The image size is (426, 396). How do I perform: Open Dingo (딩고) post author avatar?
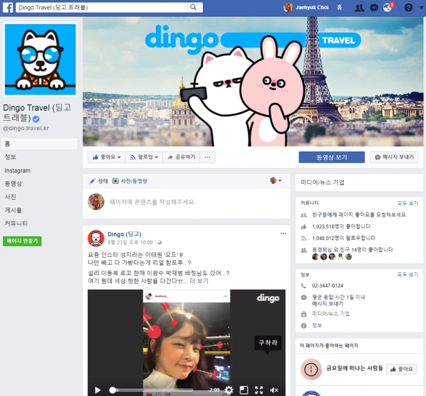(96, 238)
